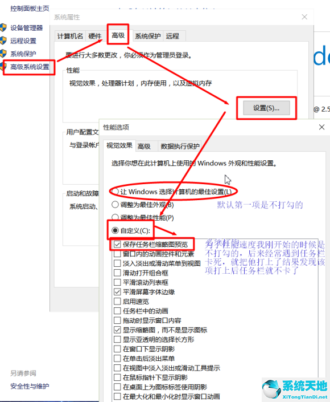Open 系统保护 link in sidebar
The image size is (330, 402).
tap(23, 54)
